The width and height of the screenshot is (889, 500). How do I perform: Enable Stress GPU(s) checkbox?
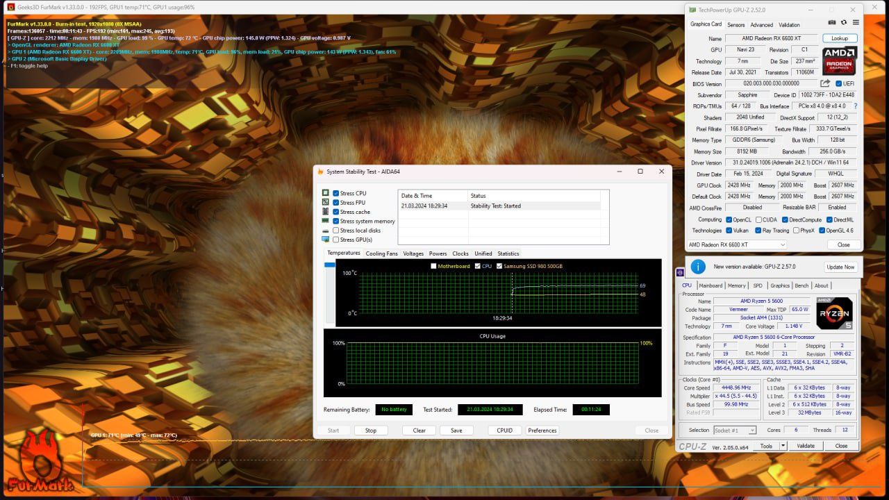pyautogui.click(x=336, y=240)
